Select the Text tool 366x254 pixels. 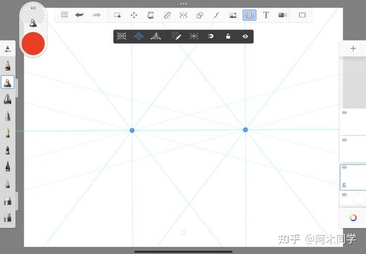coord(266,15)
